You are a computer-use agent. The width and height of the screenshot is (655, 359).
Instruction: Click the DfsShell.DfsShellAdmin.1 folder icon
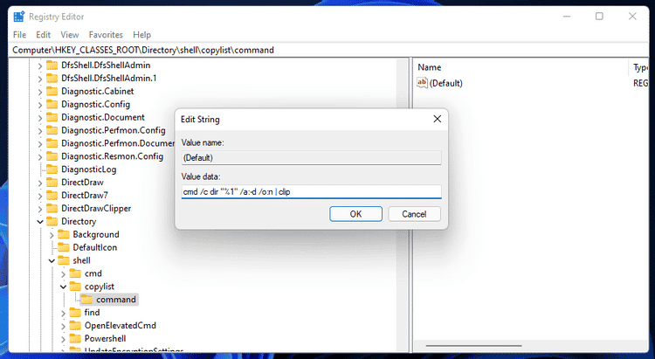tap(52, 78)
